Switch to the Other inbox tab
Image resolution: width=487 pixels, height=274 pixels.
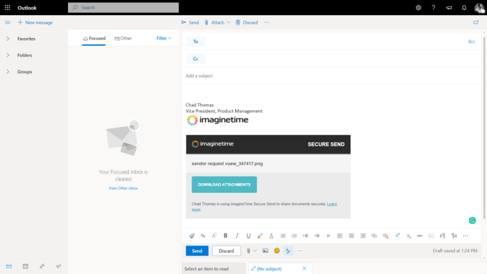[123, 38]
